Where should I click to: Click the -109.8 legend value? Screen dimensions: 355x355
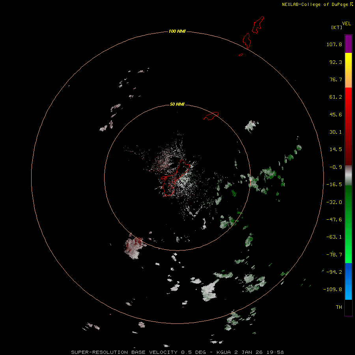[333, 290]
